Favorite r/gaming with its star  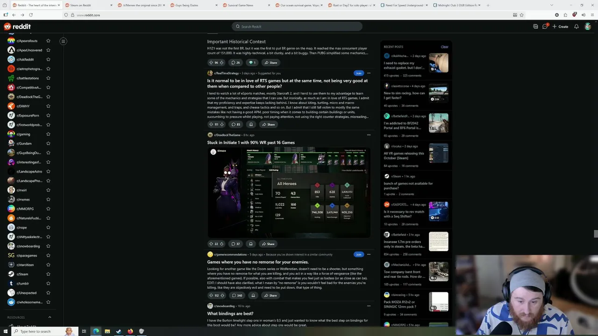click(x=48, y=134)
